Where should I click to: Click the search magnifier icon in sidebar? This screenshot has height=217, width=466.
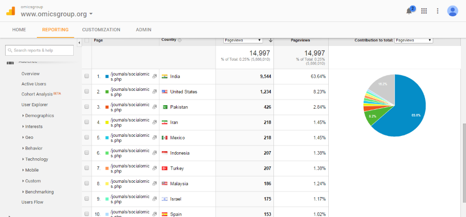10,51
